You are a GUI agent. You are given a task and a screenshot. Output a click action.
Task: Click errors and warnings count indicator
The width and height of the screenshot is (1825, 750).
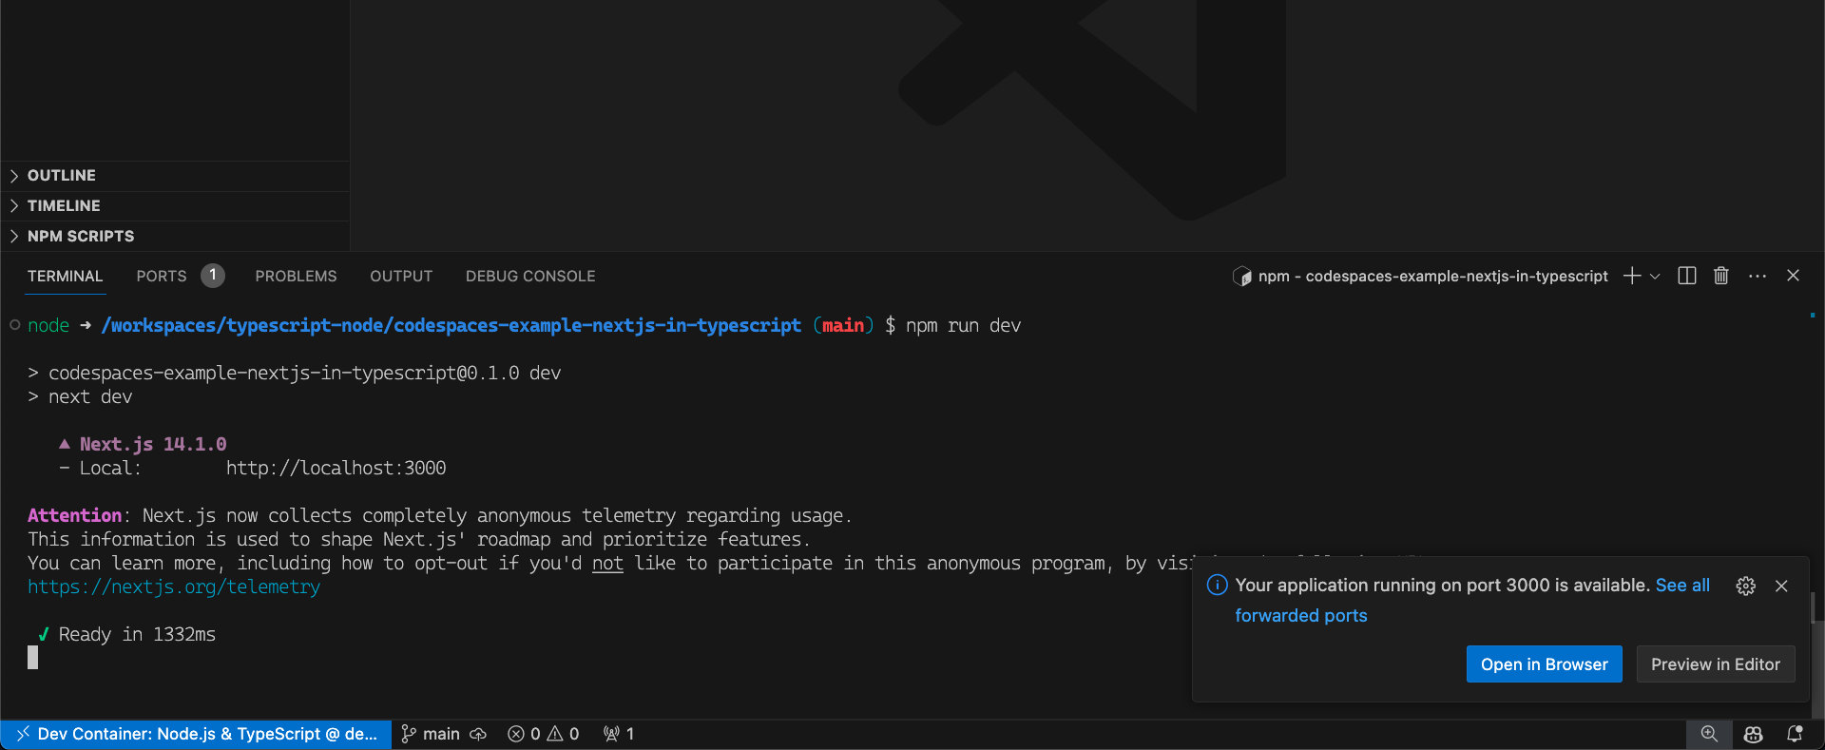point(544,734)
